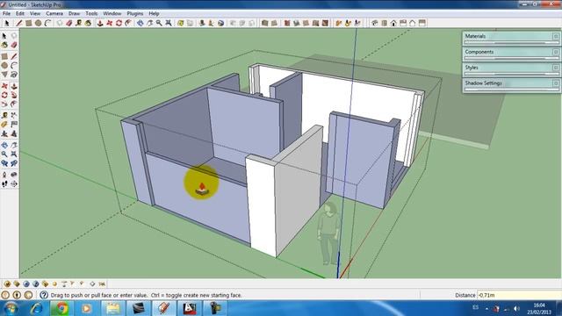The height and width of the screenshot is (316, 562).
Task: Open the Windows Start button
Action: [x=11, y=308]
